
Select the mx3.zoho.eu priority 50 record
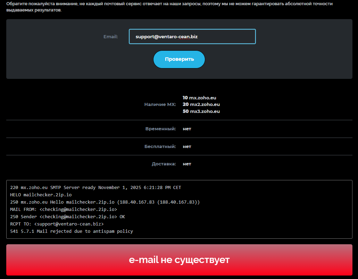tap(201, 111)
